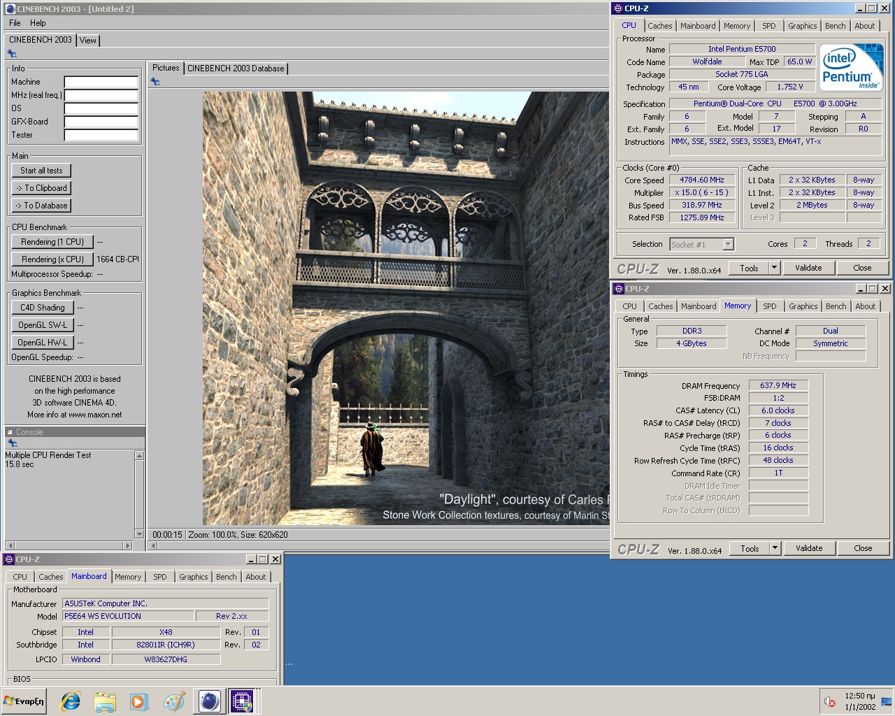Click into the Machine input field

click(101, 82)
